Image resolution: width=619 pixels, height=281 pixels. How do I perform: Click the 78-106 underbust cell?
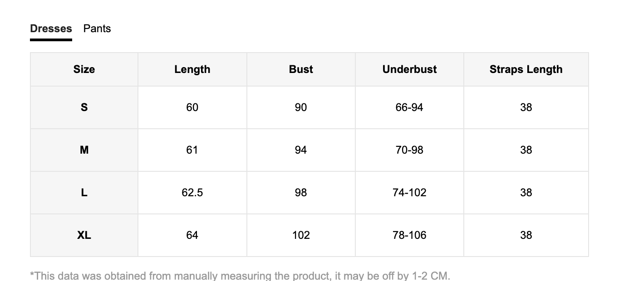pyautogui.click(x=409, y=235)
